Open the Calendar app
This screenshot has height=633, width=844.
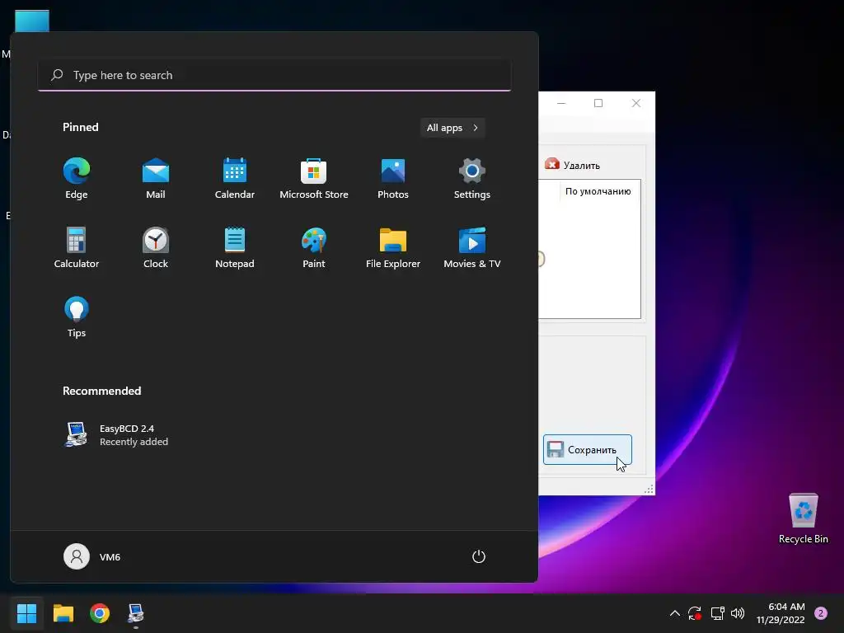pos(235,178)
